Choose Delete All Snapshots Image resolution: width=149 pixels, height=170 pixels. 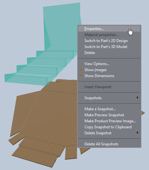(109, 144)
